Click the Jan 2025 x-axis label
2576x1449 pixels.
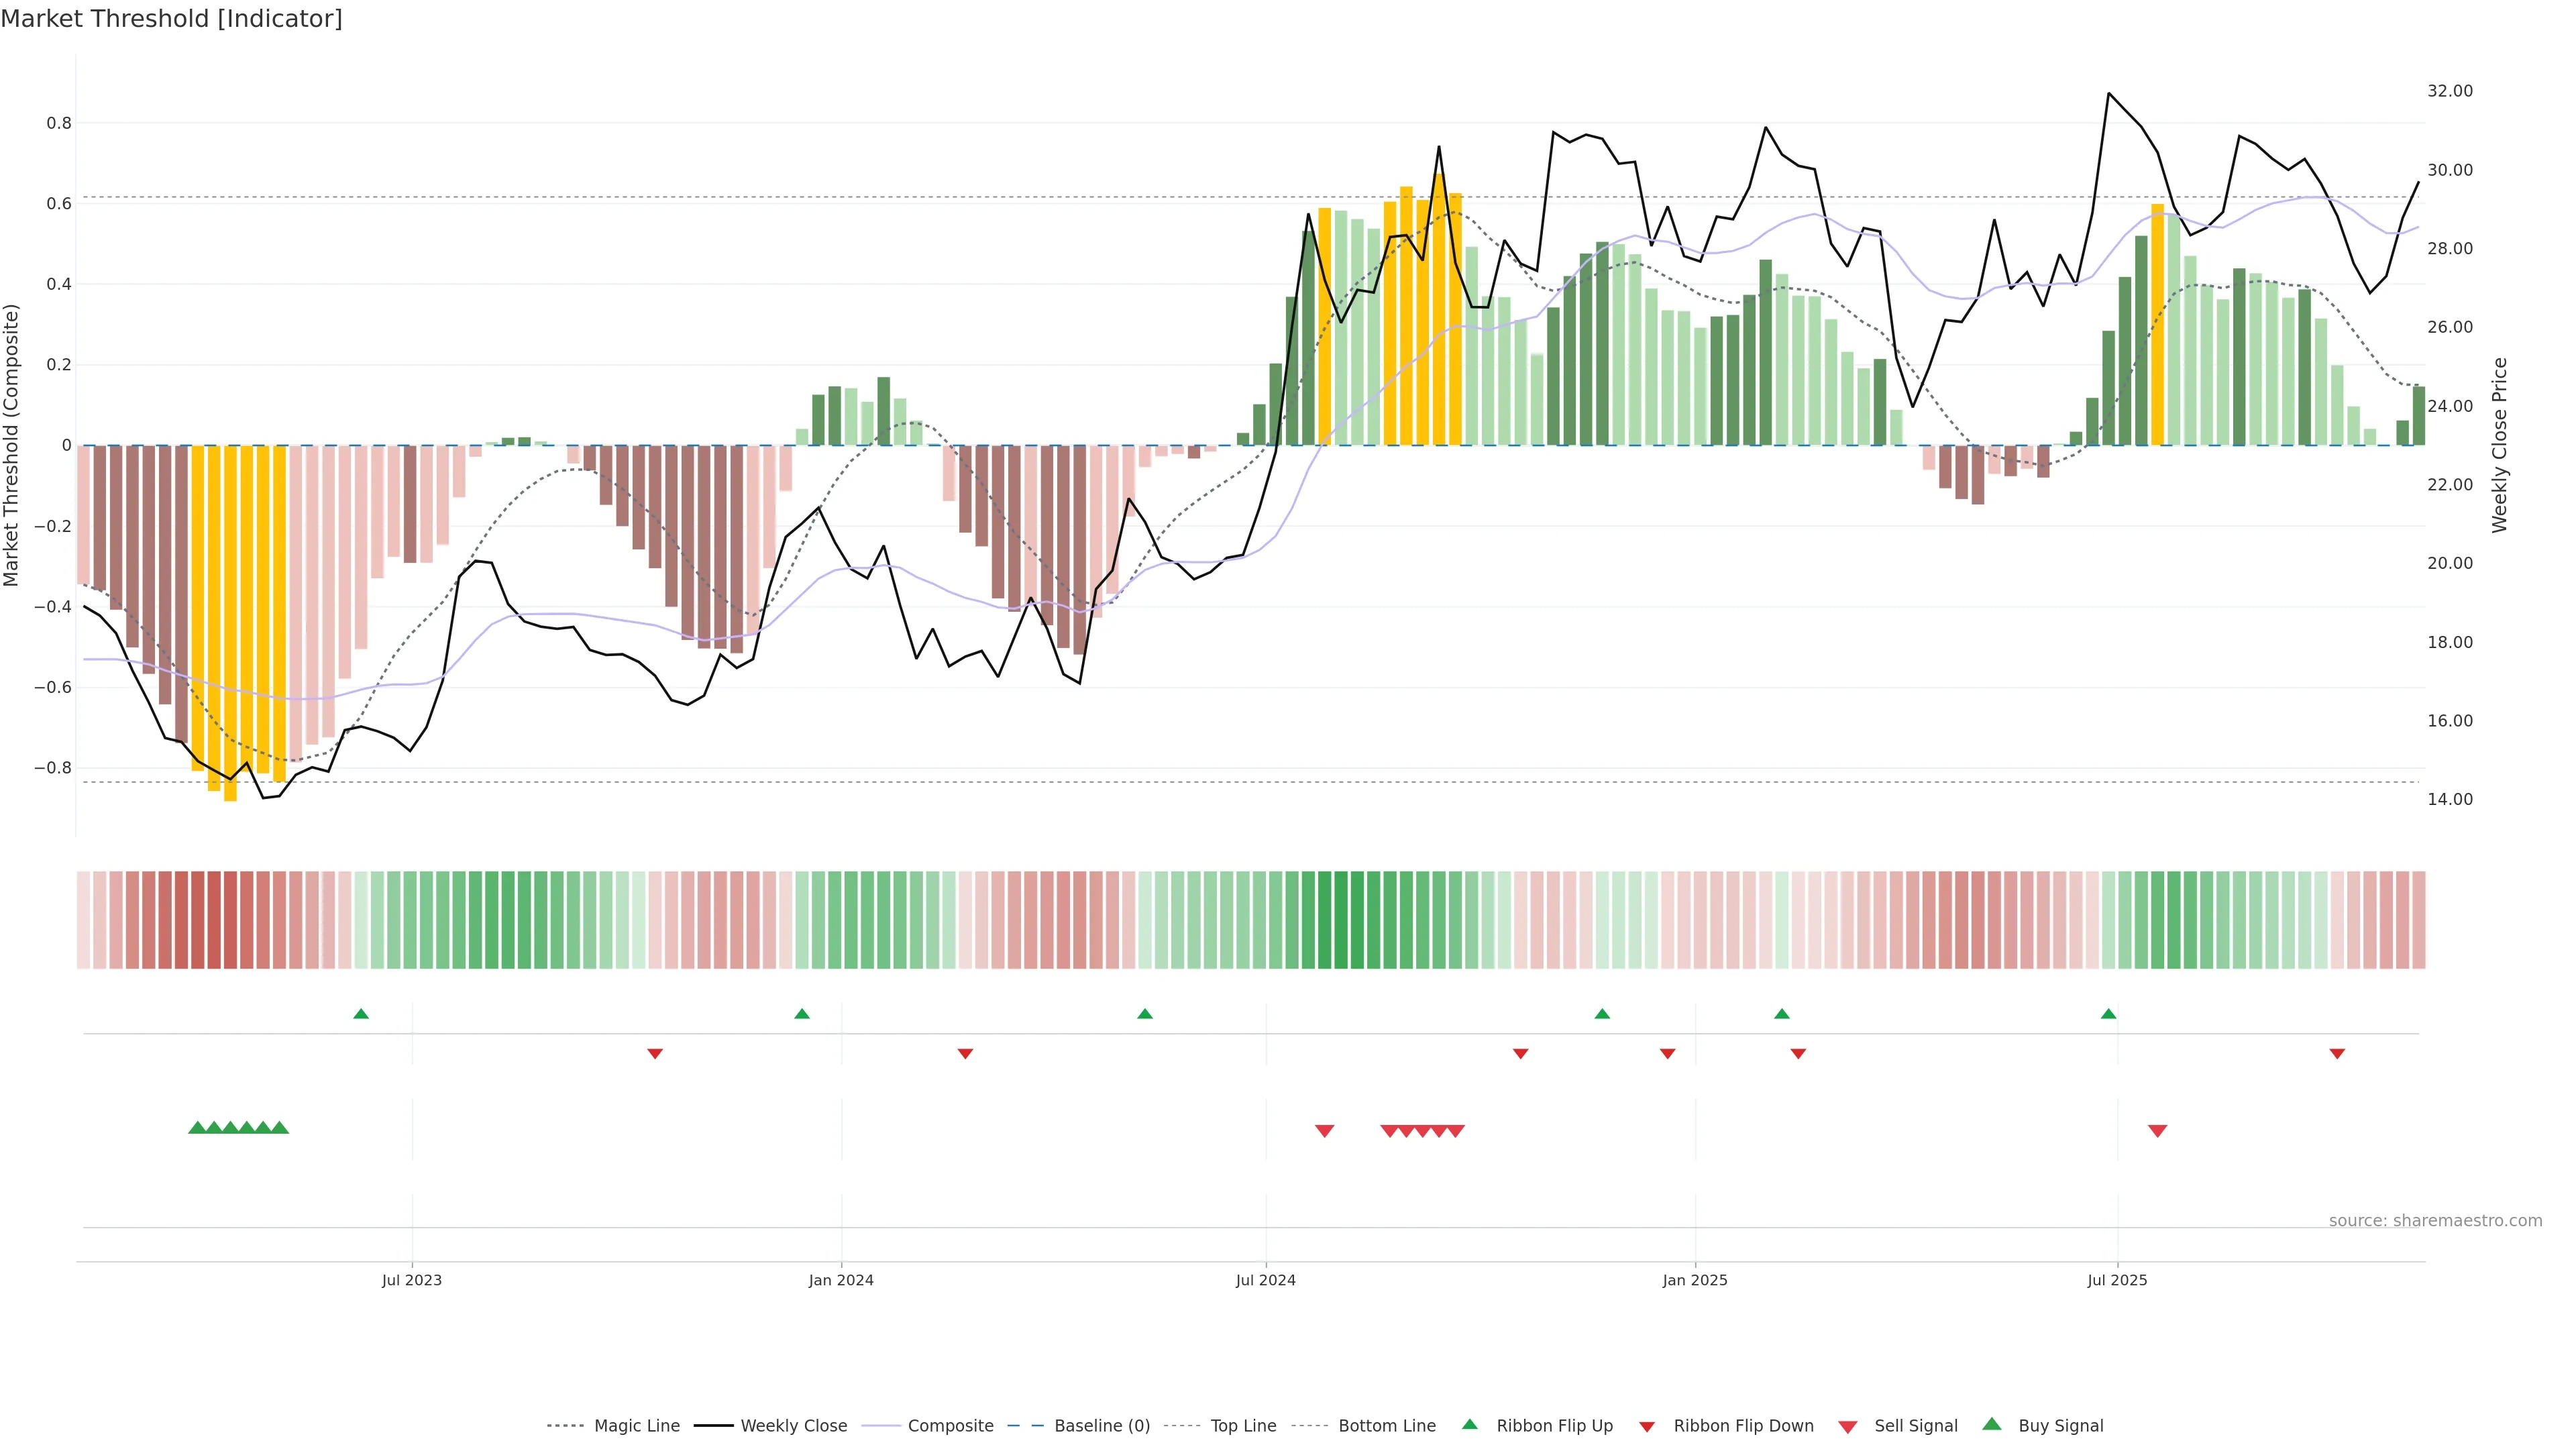pyautogui.click(x=1694, y=1280)
